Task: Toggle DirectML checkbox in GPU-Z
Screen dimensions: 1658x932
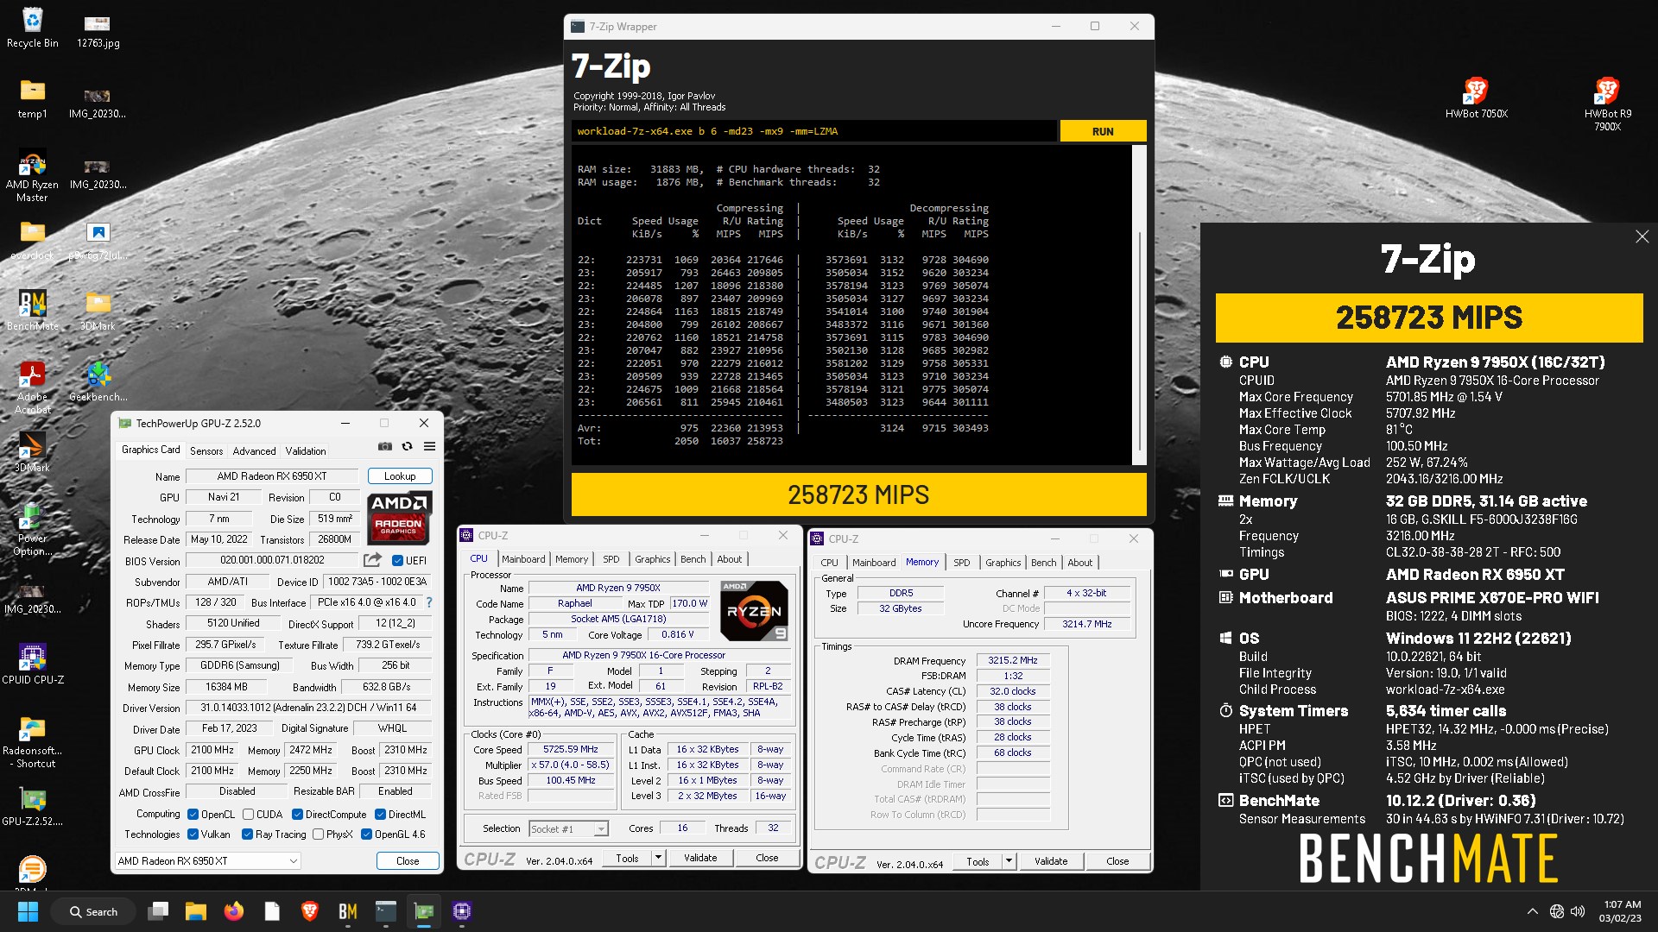Action: point(380,815)
